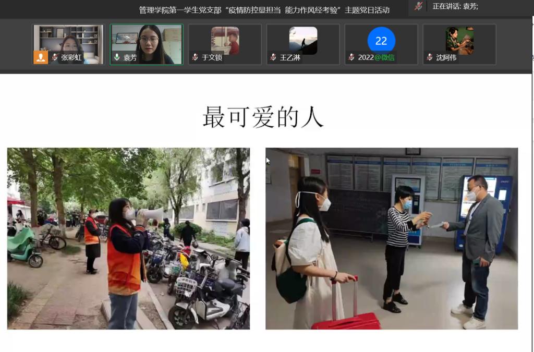Click the 2022@微信 participant name label
Image resolution: width=534 pixels, height=352 pixels.
pos(376,57)
